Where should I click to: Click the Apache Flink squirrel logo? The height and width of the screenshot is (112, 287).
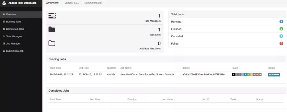(x=4, y=3)
